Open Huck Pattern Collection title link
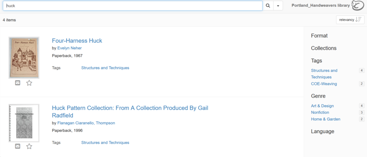367x157 pixels. (x=130, y=112)
